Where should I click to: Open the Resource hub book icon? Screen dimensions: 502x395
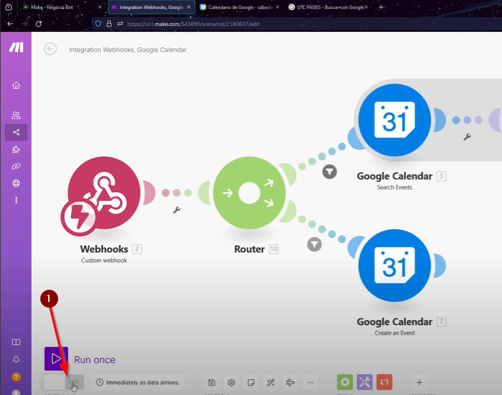click(x=16, y=342)
